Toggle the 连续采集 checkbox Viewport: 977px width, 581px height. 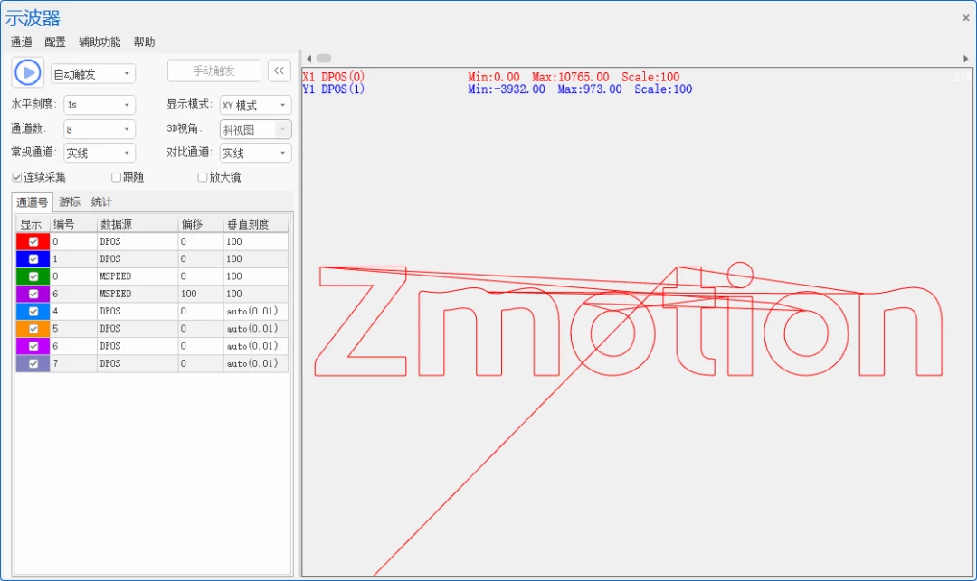tap(17, 177)
